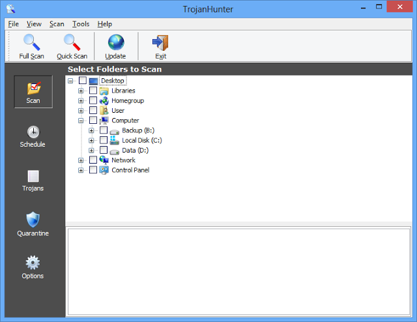This screenshot has width=417, height=322.
Task: Select the Computer label in tree
Action: (x=125, y=121)
